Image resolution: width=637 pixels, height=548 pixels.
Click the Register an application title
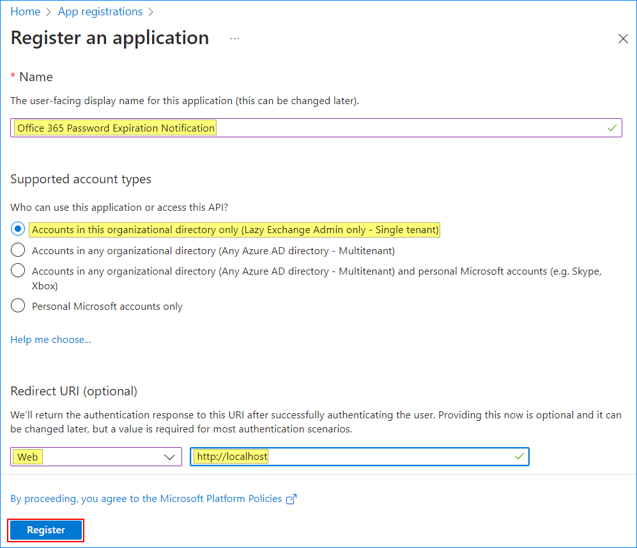[x=110, y=38]
